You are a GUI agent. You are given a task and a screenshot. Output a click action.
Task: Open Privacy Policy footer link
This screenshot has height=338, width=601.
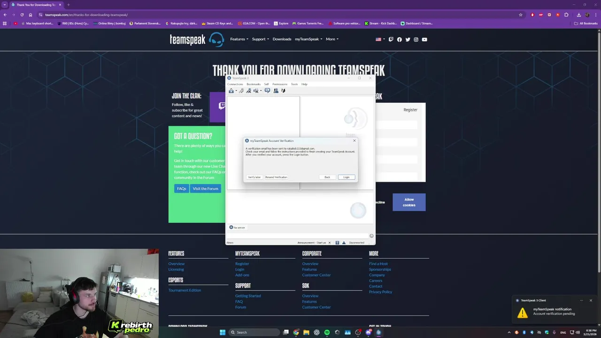pos(380,292)
